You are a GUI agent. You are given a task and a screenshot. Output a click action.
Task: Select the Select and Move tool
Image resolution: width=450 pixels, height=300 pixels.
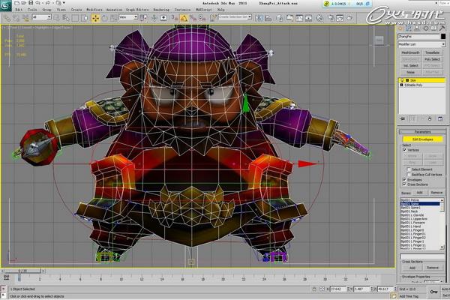tap(95, 18)
